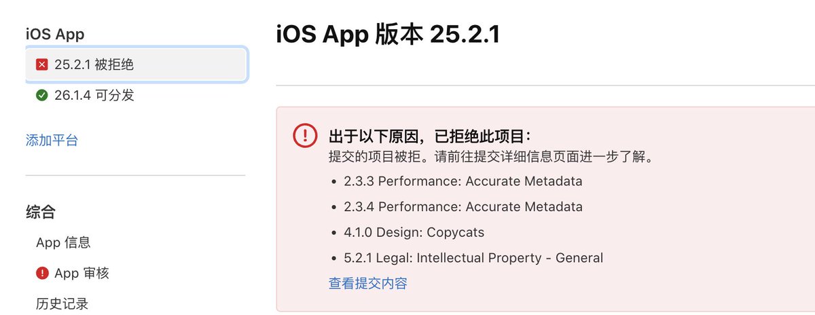Viewport: 815px width, 315px height.
Task: Open 历史记录 in the sidebar
Action: (62, 303)
